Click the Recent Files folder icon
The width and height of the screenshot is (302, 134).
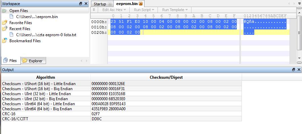(4, 28)
